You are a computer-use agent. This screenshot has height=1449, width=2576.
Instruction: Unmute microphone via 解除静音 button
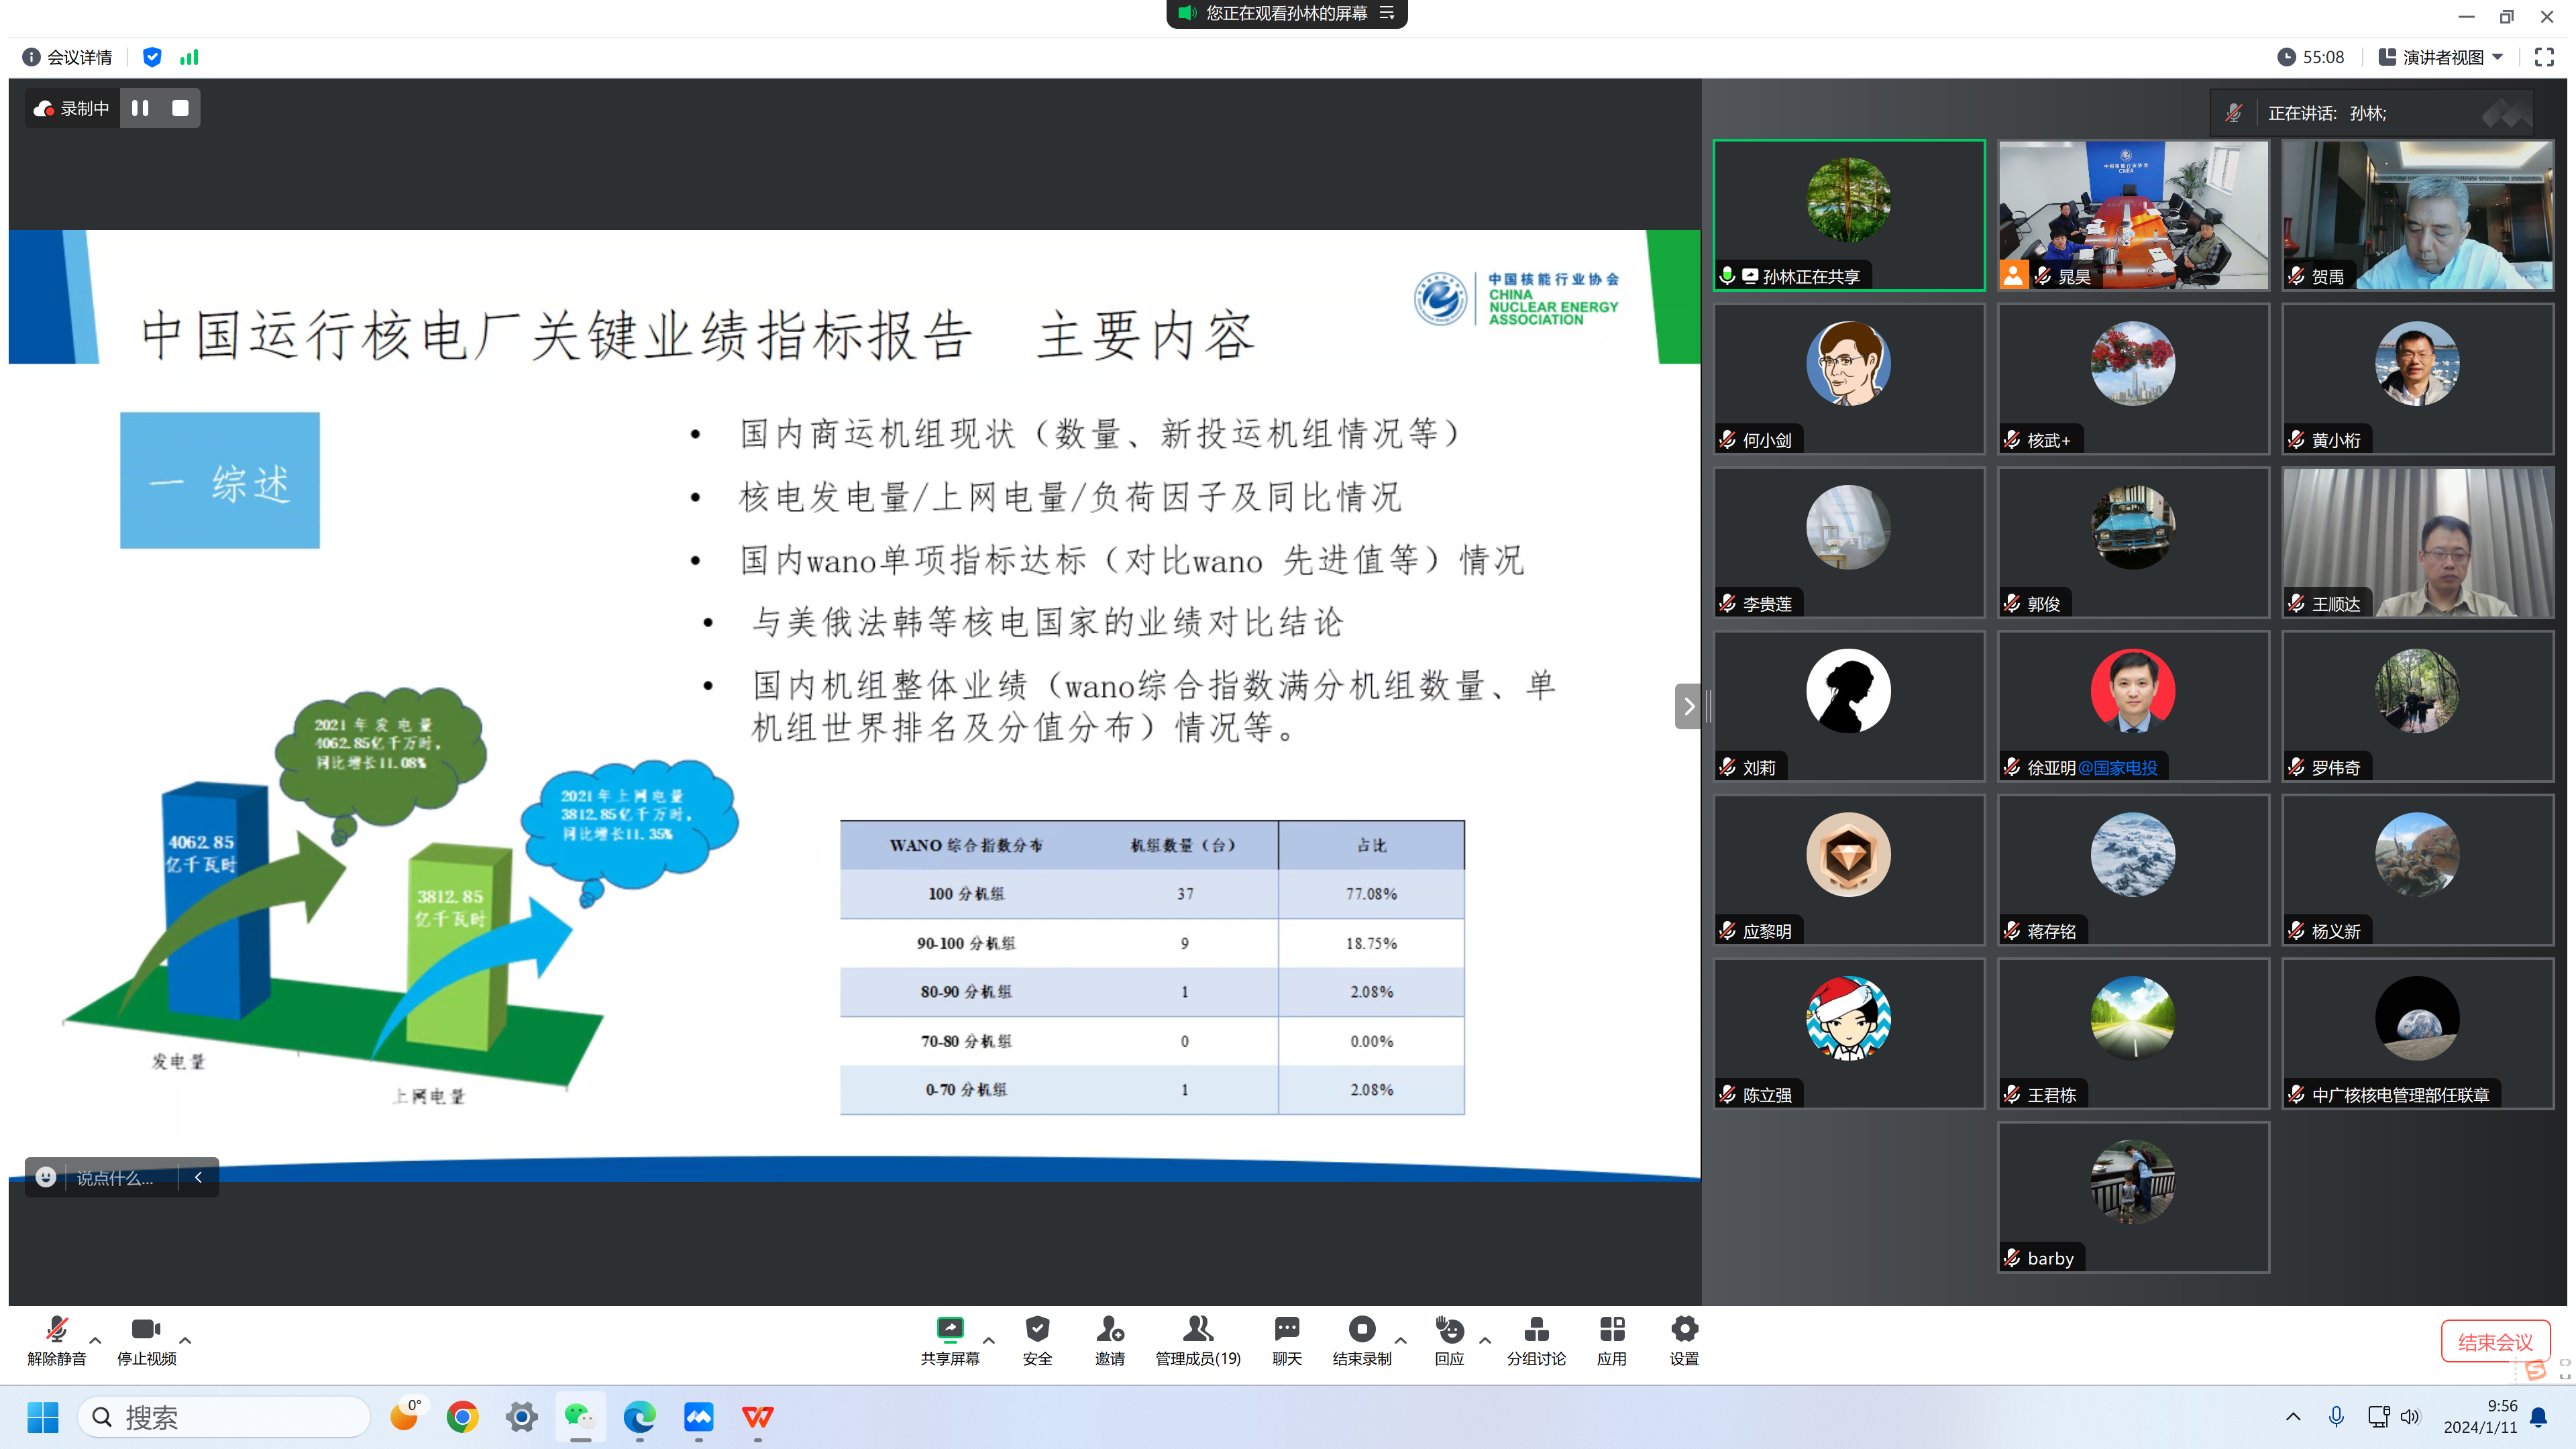(x=56, y=1329)
